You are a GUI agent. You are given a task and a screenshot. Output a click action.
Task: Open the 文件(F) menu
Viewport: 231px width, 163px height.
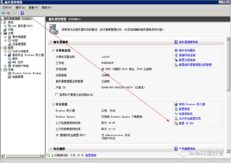point(7,7)
